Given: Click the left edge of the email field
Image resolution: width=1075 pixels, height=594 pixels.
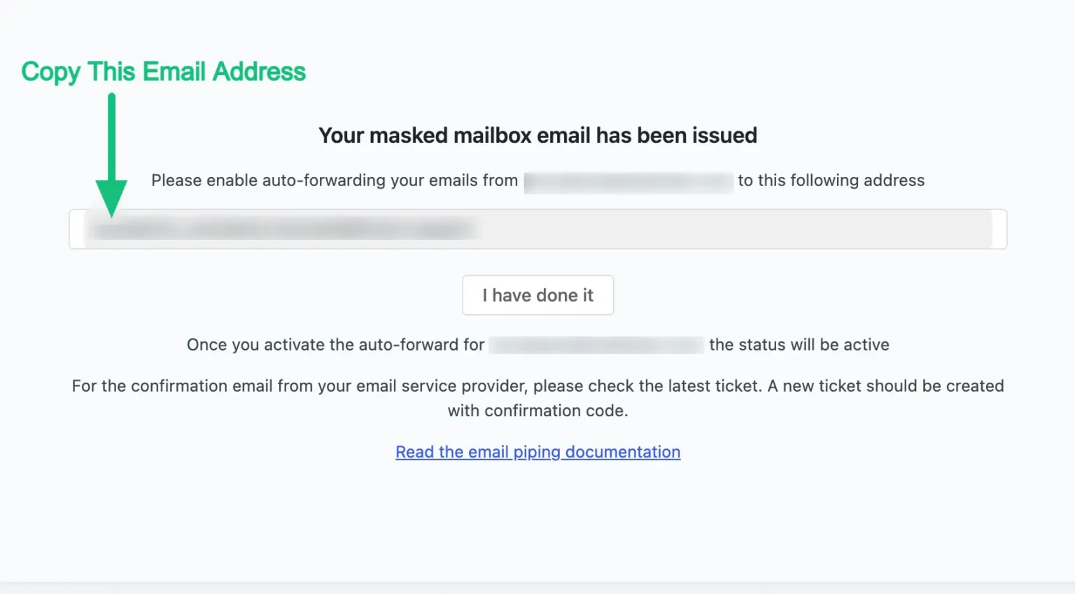Looking at the screenshot, I should tap(77, 229).
